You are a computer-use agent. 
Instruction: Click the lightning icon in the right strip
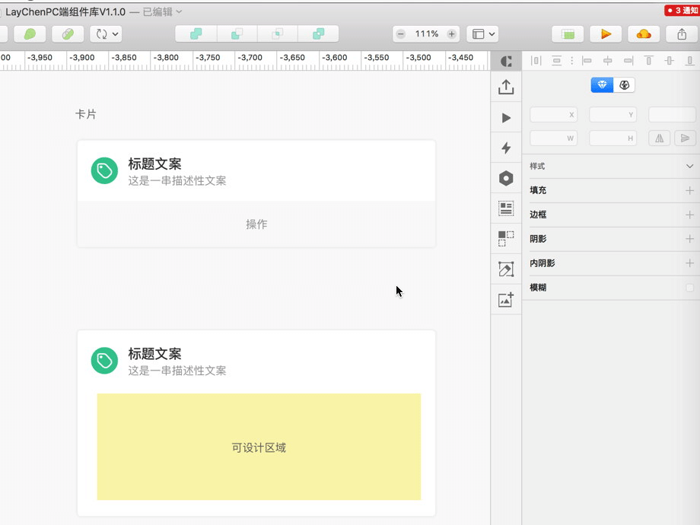(506, 148)
